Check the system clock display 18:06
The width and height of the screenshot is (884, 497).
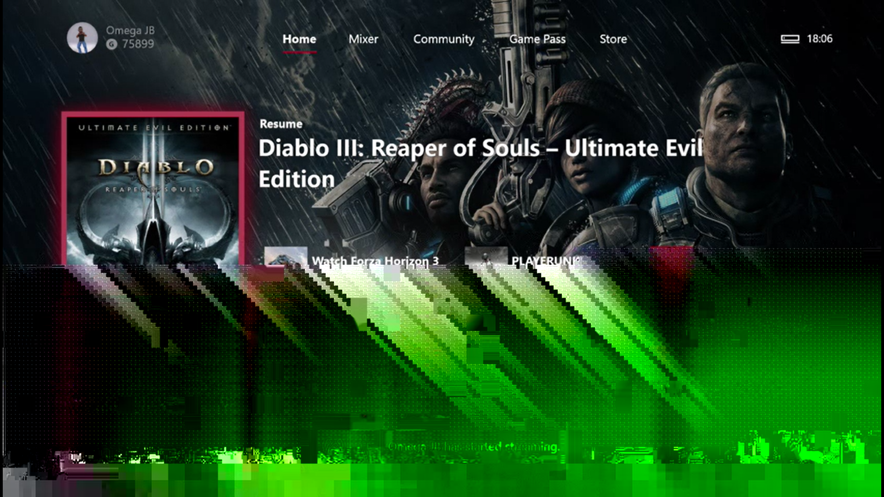pos(819,38)
